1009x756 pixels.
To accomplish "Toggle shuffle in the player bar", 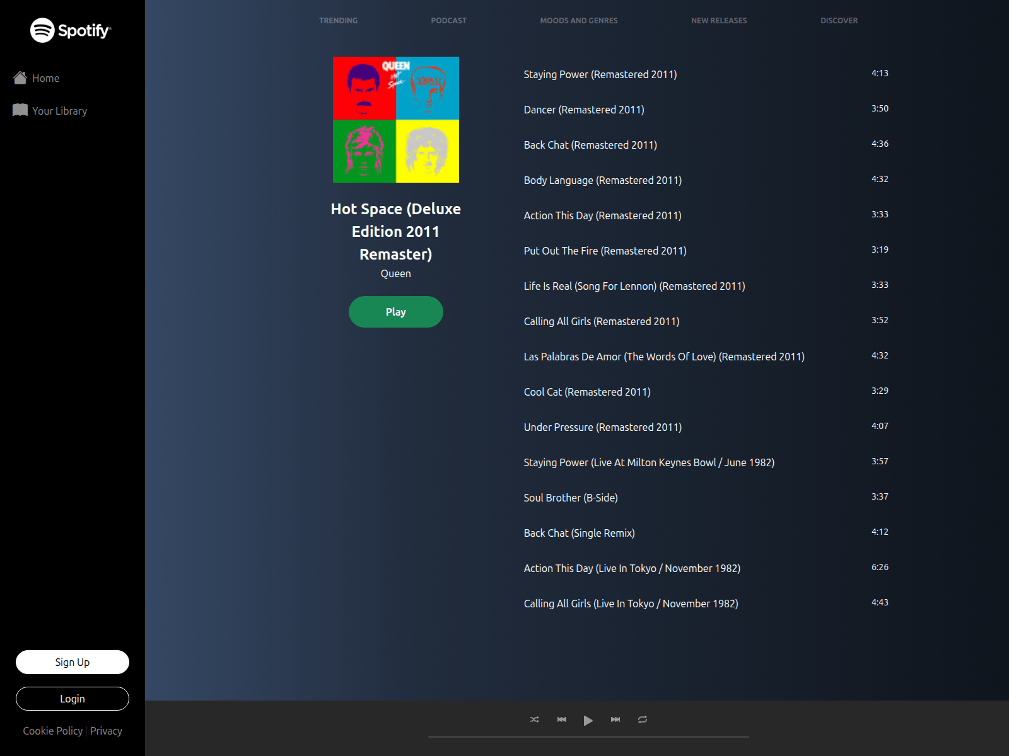I will (x=535, y=719).
